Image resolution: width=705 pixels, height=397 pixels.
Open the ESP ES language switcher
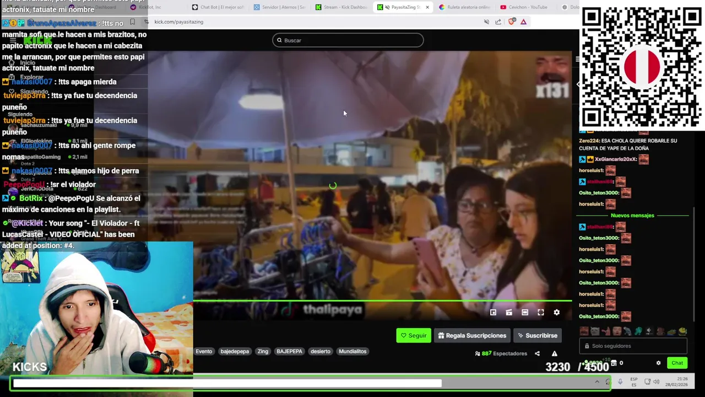634,382
